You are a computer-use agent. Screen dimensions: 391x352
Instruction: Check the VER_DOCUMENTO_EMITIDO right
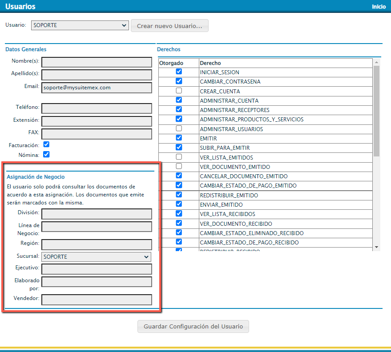179,166
